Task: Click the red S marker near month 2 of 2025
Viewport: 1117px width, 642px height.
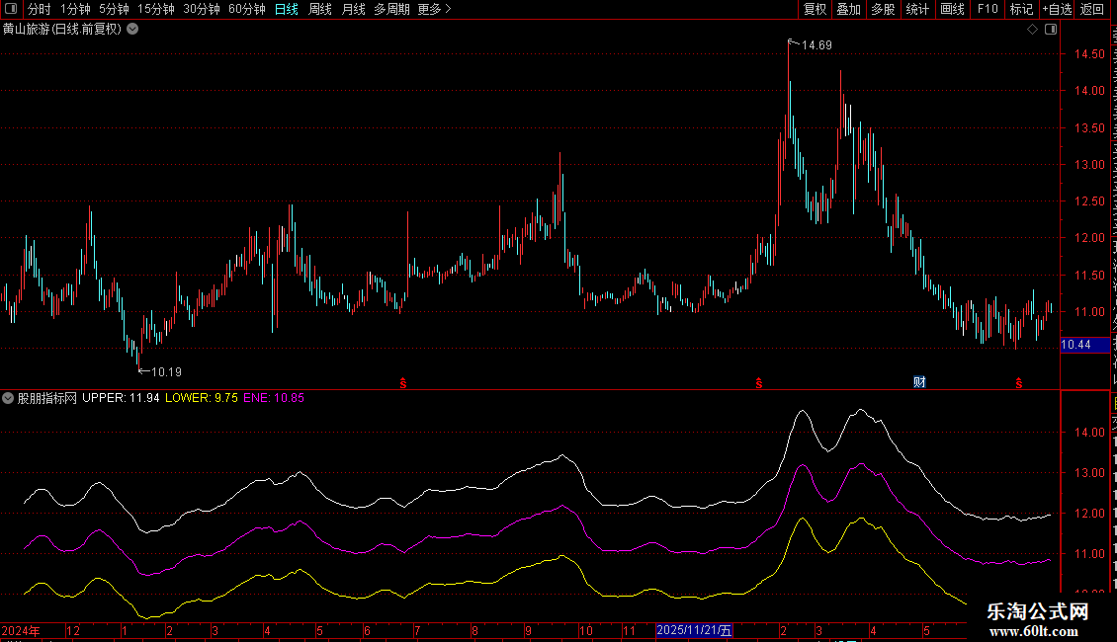Action: (759, 383)
